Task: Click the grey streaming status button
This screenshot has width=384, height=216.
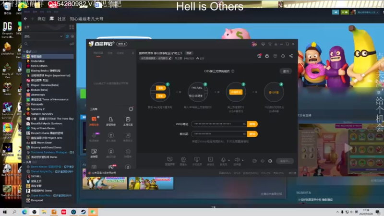Action: (285, 161)
